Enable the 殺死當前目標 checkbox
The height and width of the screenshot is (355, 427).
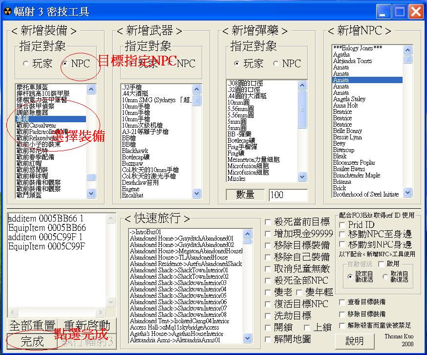tap(268, 222)
